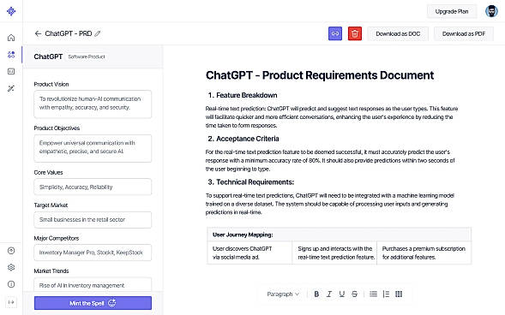Open the spells grid sidebar icon

pos(11,54)
